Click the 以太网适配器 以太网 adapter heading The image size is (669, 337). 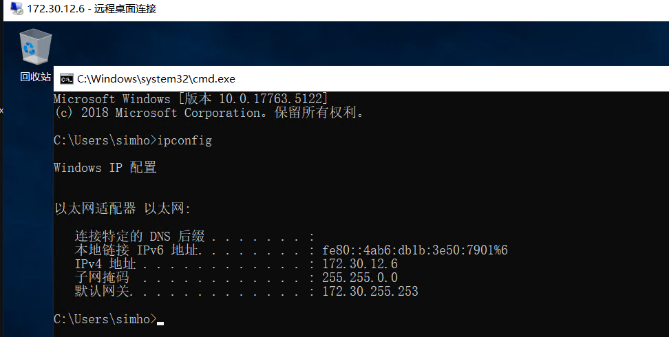click(x=123, y=208)
